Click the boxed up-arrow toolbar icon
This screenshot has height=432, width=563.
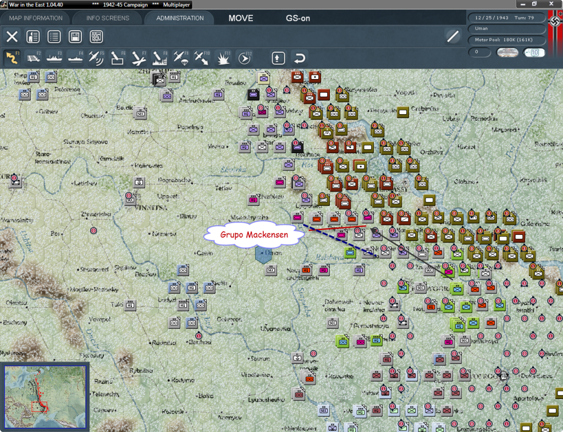pyautogui.click(x=278, y=58)
